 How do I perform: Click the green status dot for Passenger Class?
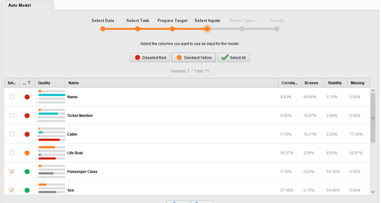pyautogui.click(x=27, y=172)
